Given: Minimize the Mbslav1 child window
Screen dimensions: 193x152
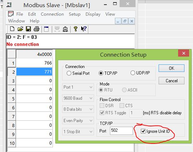Looking at the screenshot, I should pos(118,21).
